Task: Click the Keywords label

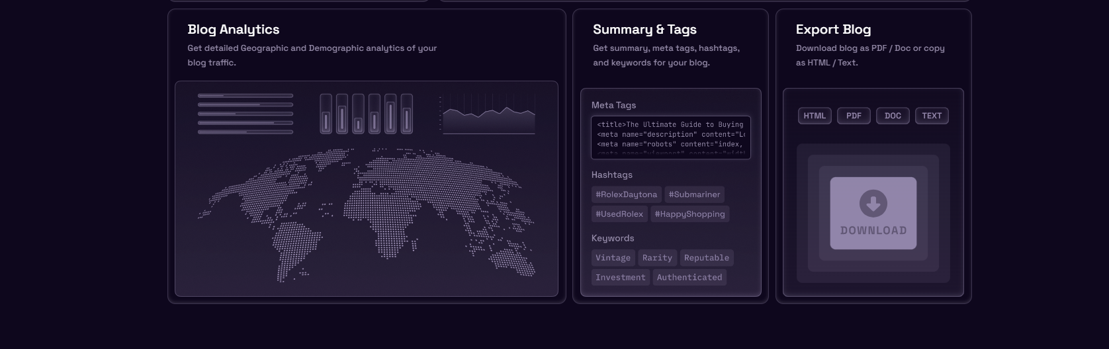Action: pos(613,238)
